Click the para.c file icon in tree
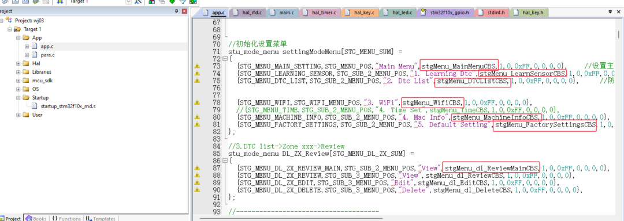This screenshot has height=221, width=624. [x=35, y=55]
